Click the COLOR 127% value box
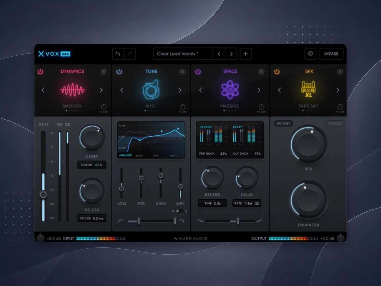The height and width of the screenshot is (286, 381). pos(92,165)
